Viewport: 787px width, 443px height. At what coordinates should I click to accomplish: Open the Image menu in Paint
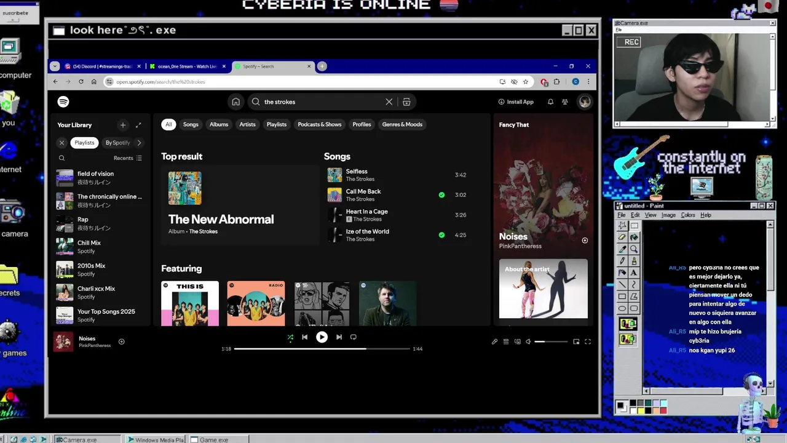point(668,215)
